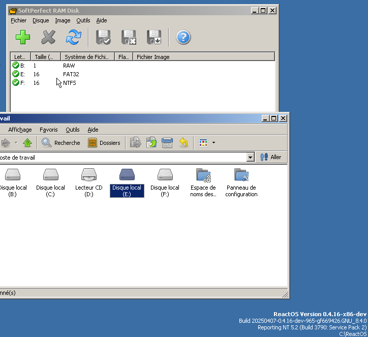Click floppy icon with down arrow
The height and width of the screenshot is (337, 368).
click(x=154, y=37)
